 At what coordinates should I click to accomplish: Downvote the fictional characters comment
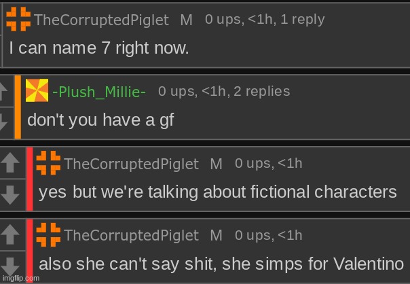pos(10,195)
